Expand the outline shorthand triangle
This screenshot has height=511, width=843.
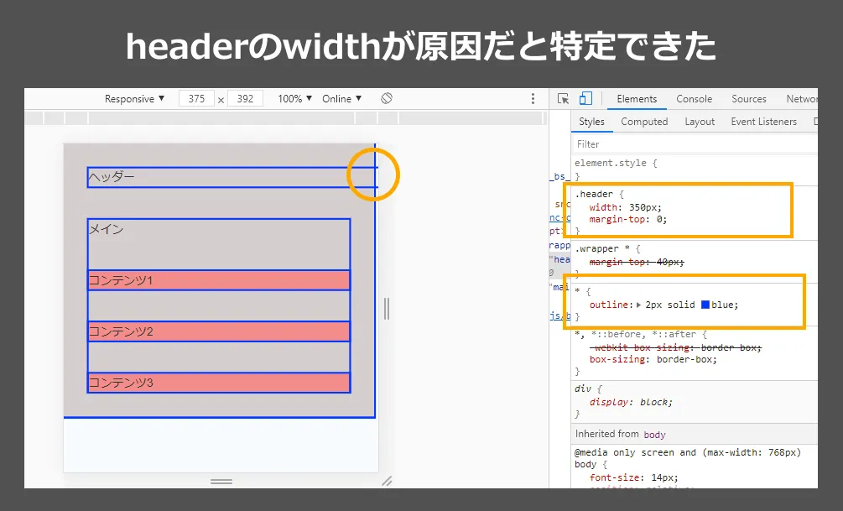[638, 305]
